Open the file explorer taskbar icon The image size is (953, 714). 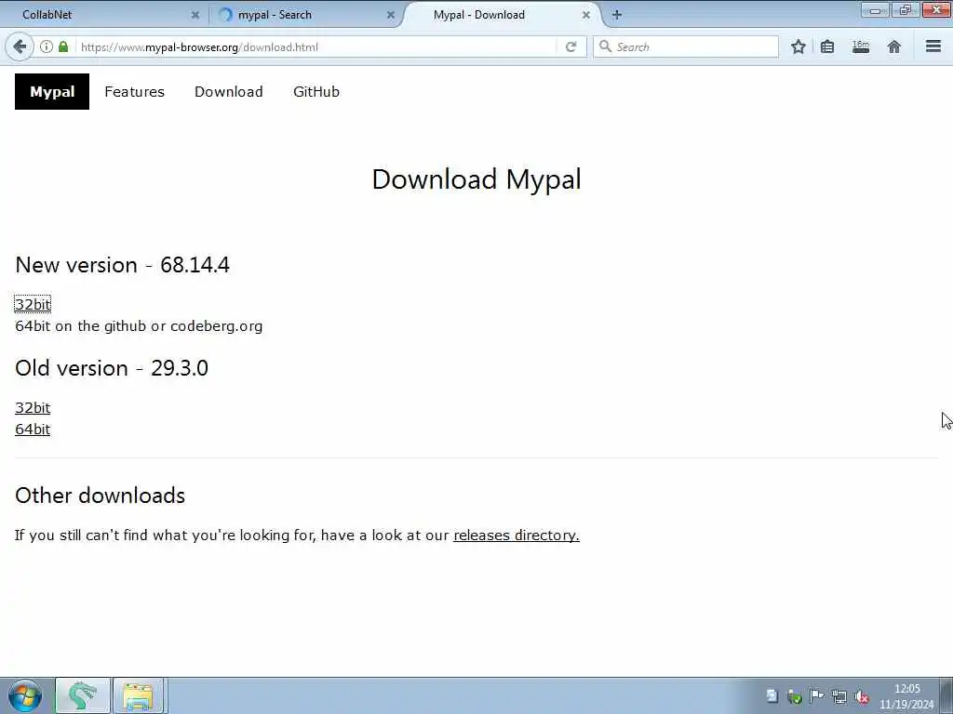pos(139,695)
